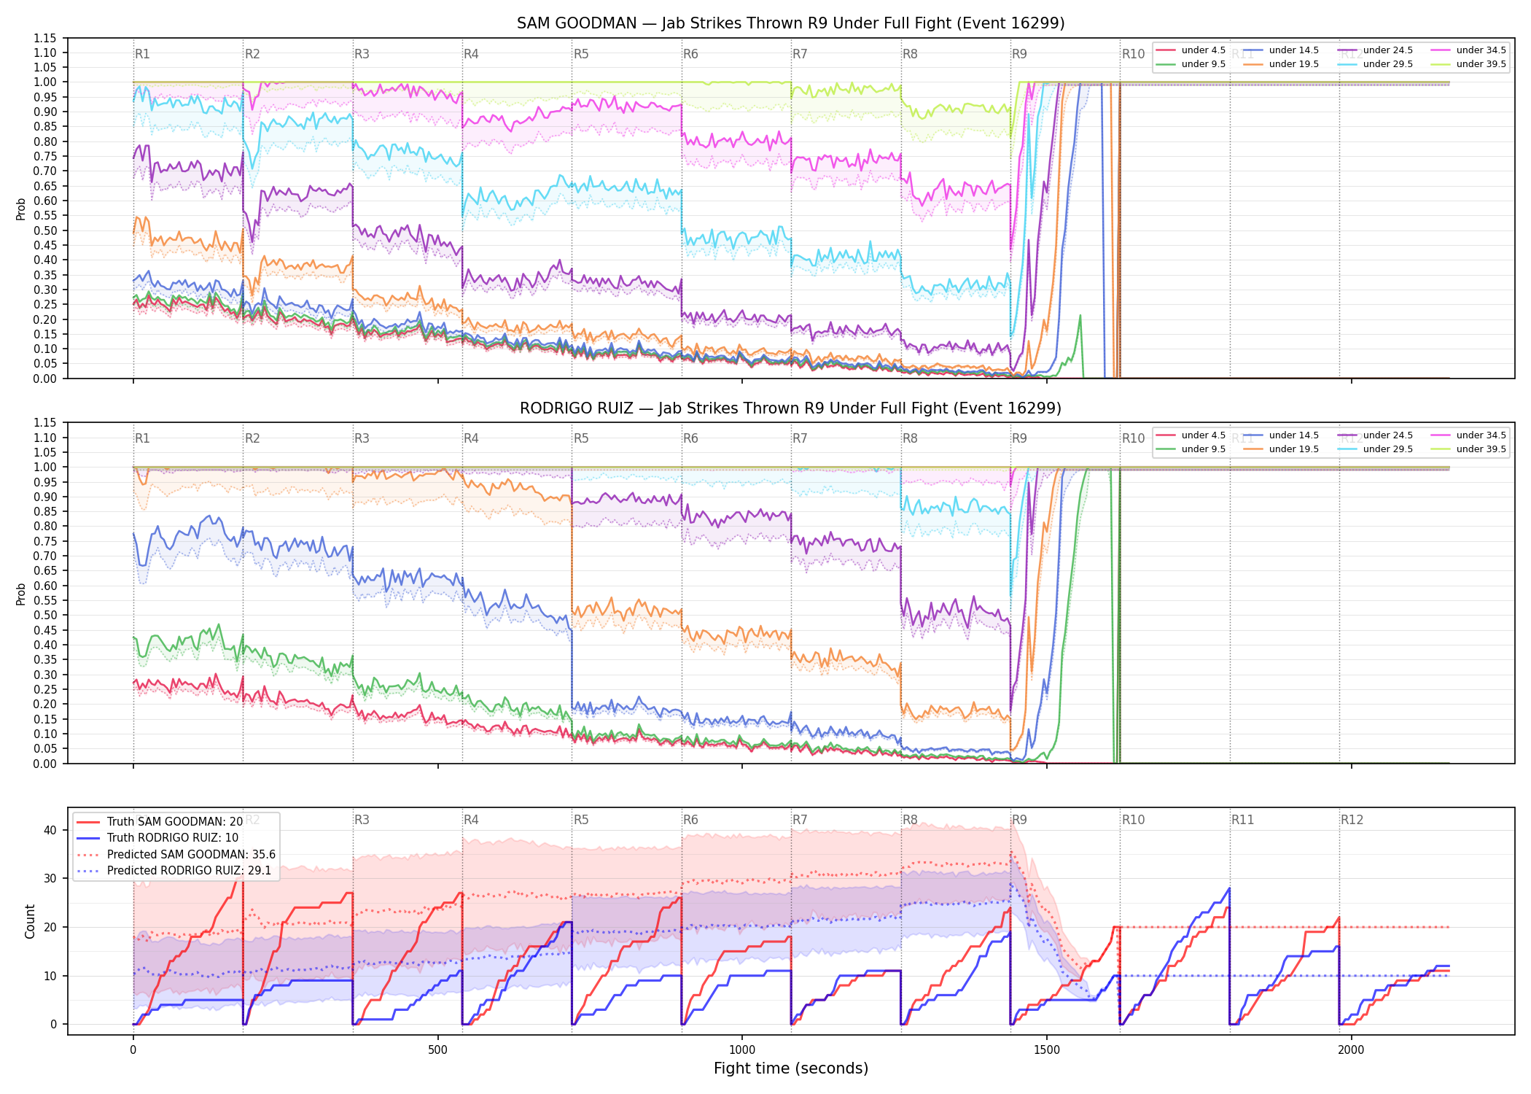Click the R6 round marker in the Count chart
Viewport: 1531px width, 1094px height.
[690, 820]
